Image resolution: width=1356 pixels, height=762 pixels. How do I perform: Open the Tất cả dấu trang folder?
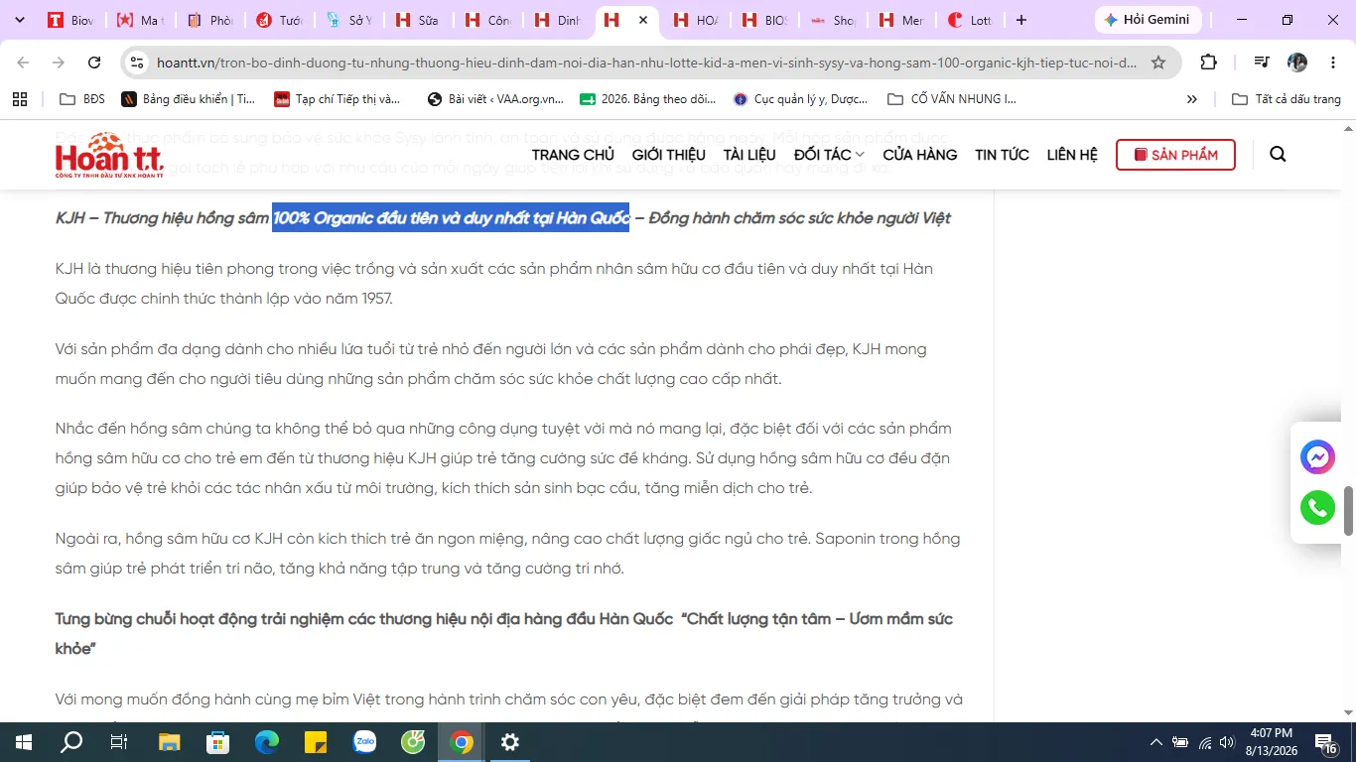coord(1287,99)
